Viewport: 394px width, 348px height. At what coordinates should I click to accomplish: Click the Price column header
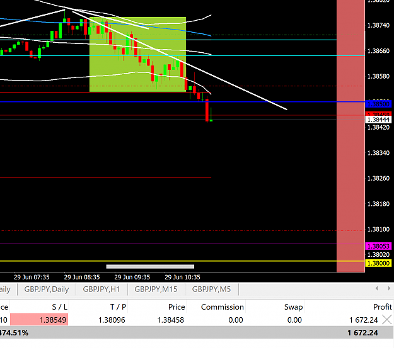pyautogui.click(x=177, y=307)
